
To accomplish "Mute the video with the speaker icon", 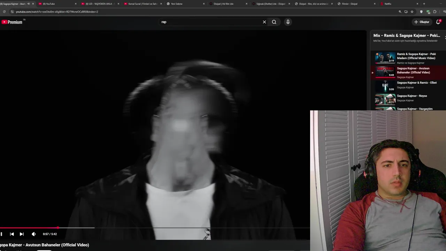I will pyautogui.click(x=33, y=234).
